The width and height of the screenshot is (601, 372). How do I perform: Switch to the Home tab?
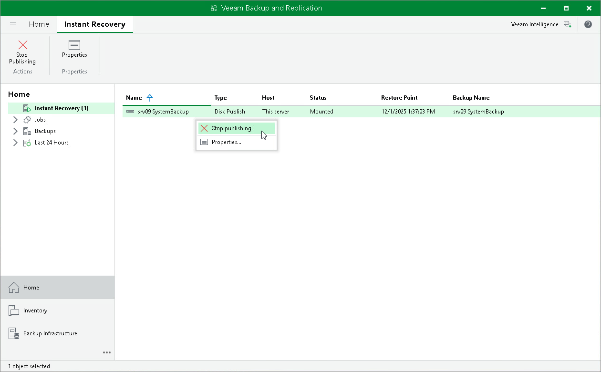click(39, 24)
